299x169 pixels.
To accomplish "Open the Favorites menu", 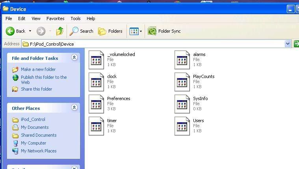I will point(55,19).
